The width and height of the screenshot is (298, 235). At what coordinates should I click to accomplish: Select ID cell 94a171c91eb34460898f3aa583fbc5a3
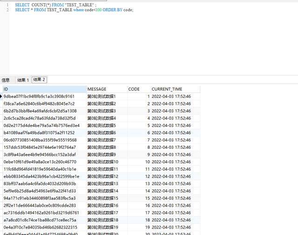[45, 198]
